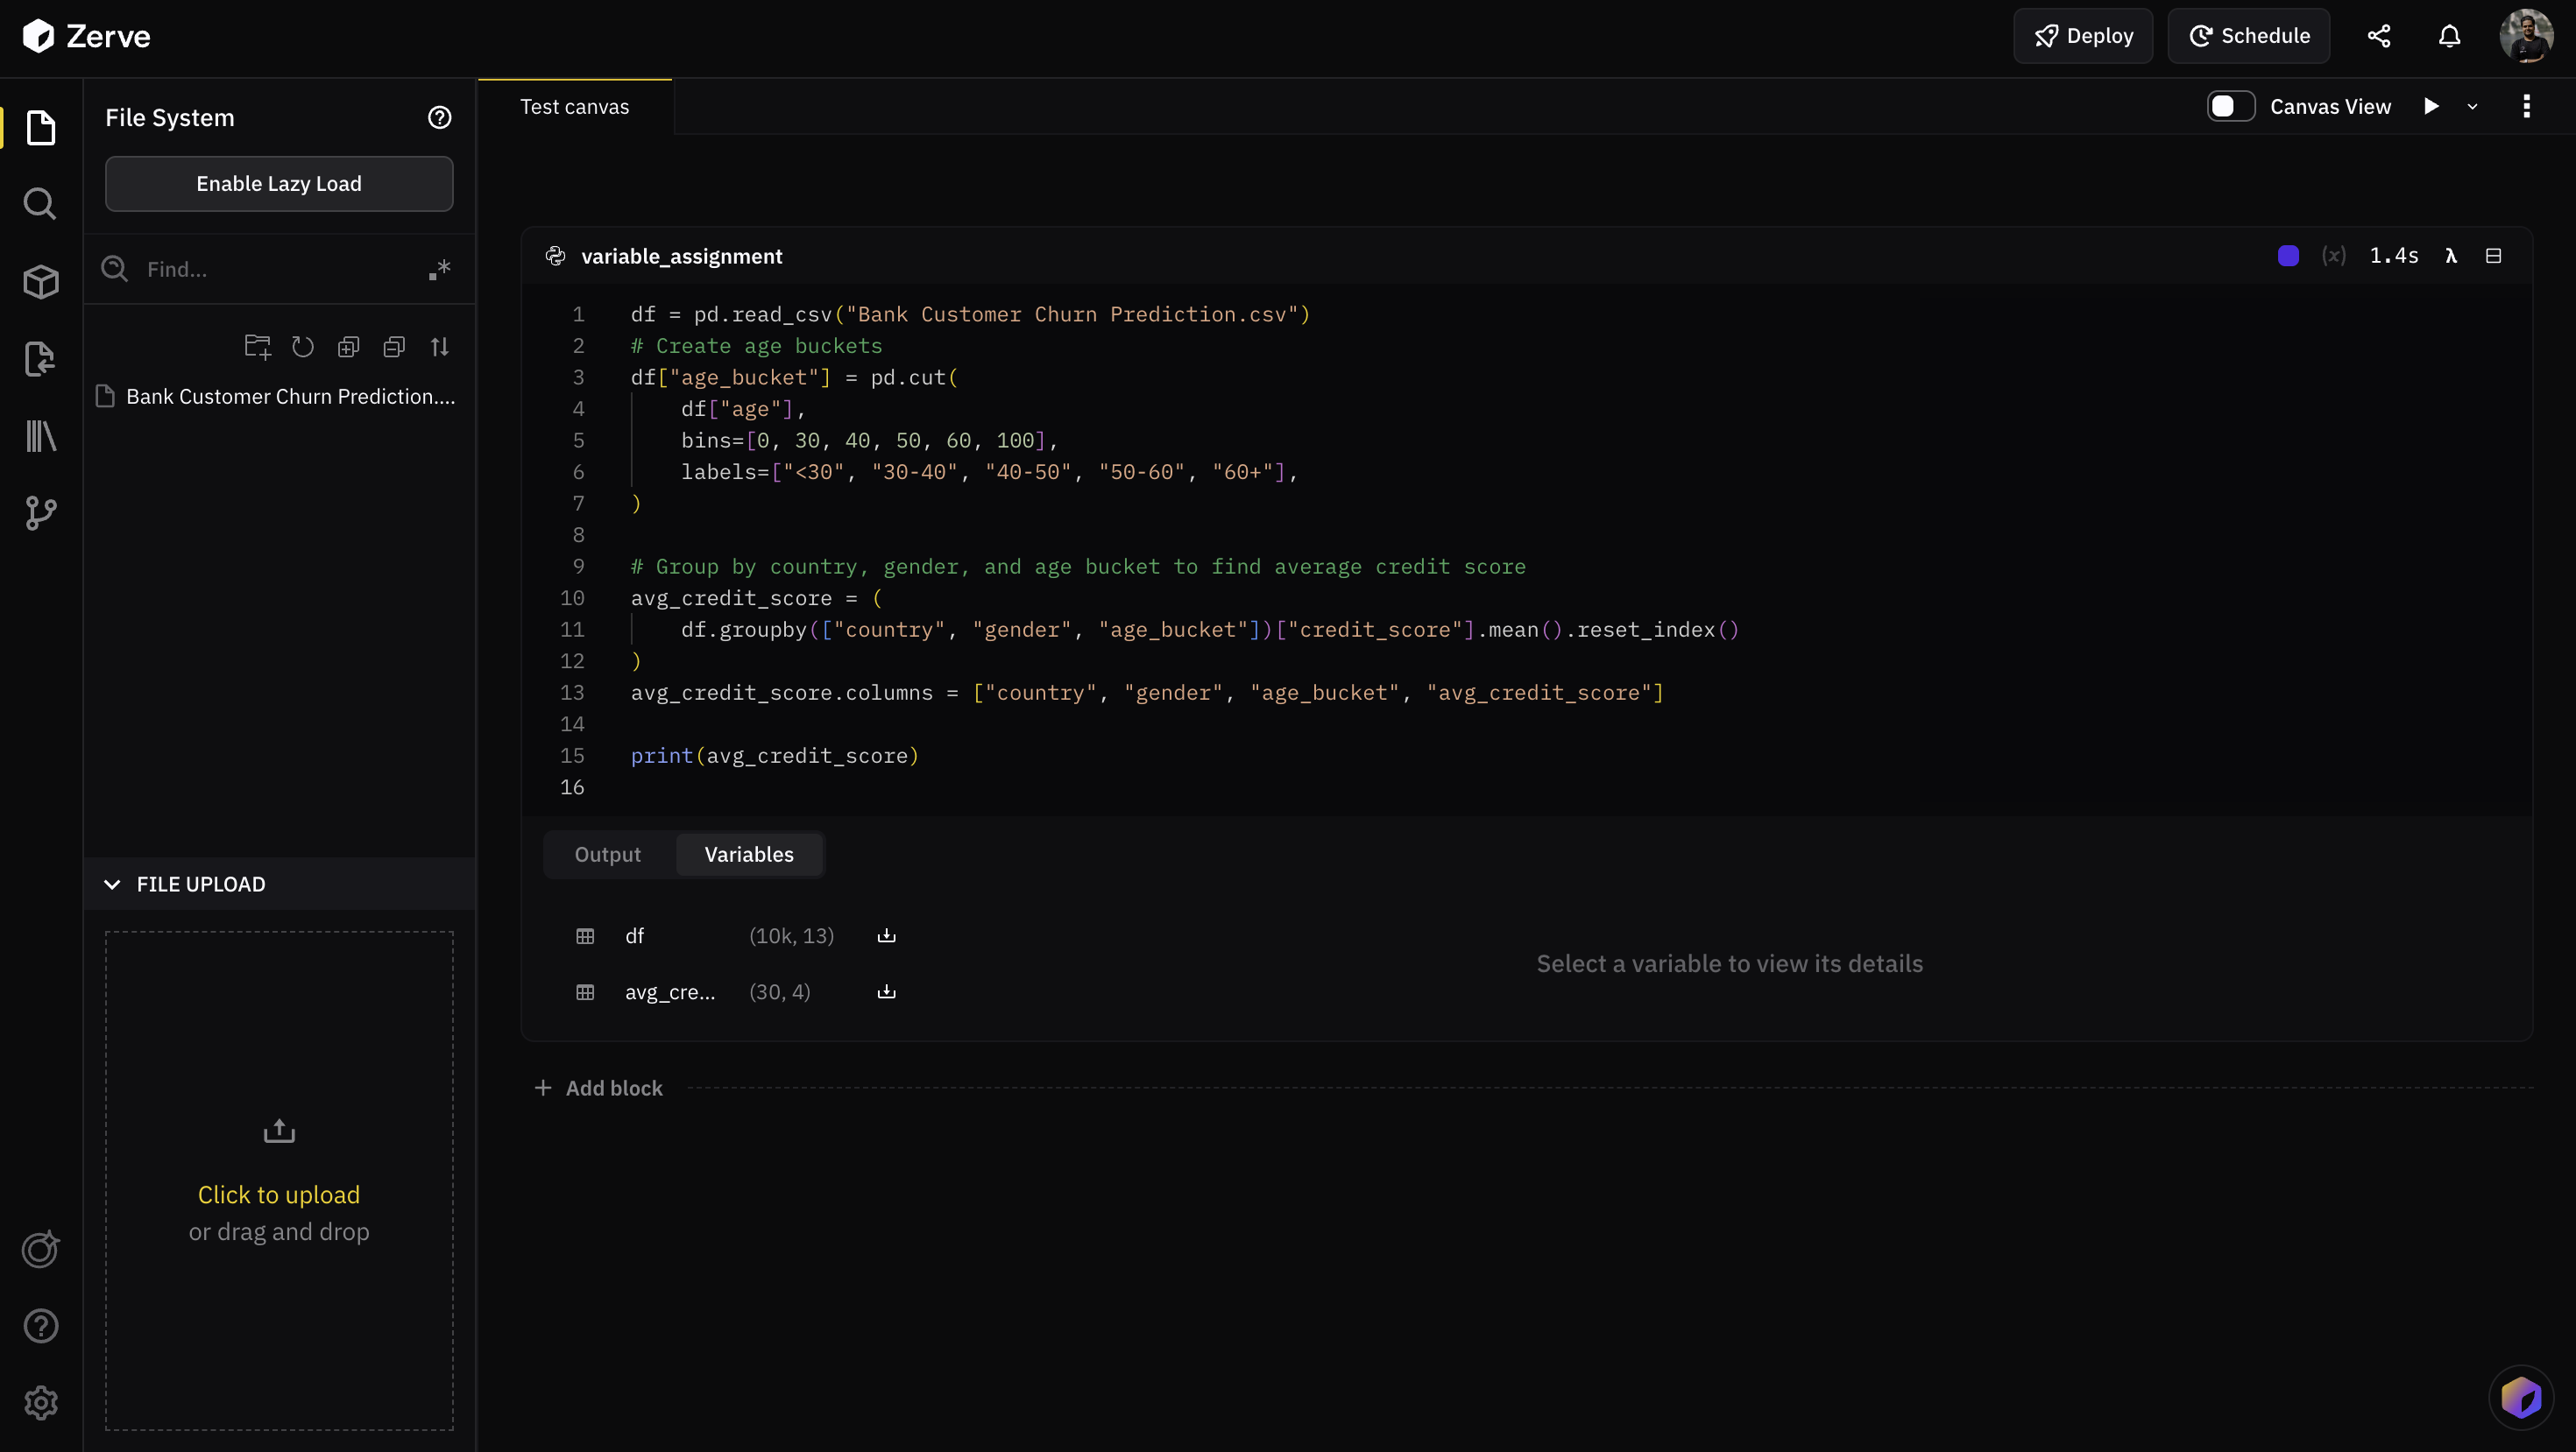Click the Deploy button

pyautogui.click(x=2083, y=36)
